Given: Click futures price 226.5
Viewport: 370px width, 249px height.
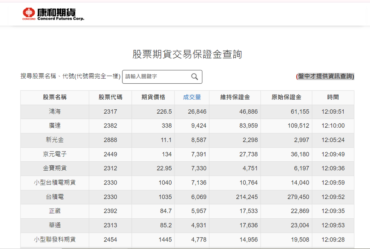Looking at the screenshot, I should (x=164, y=112).
